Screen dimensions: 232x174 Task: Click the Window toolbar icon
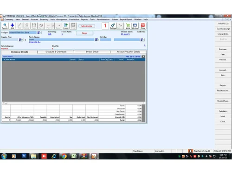click(x=135, y=26)
